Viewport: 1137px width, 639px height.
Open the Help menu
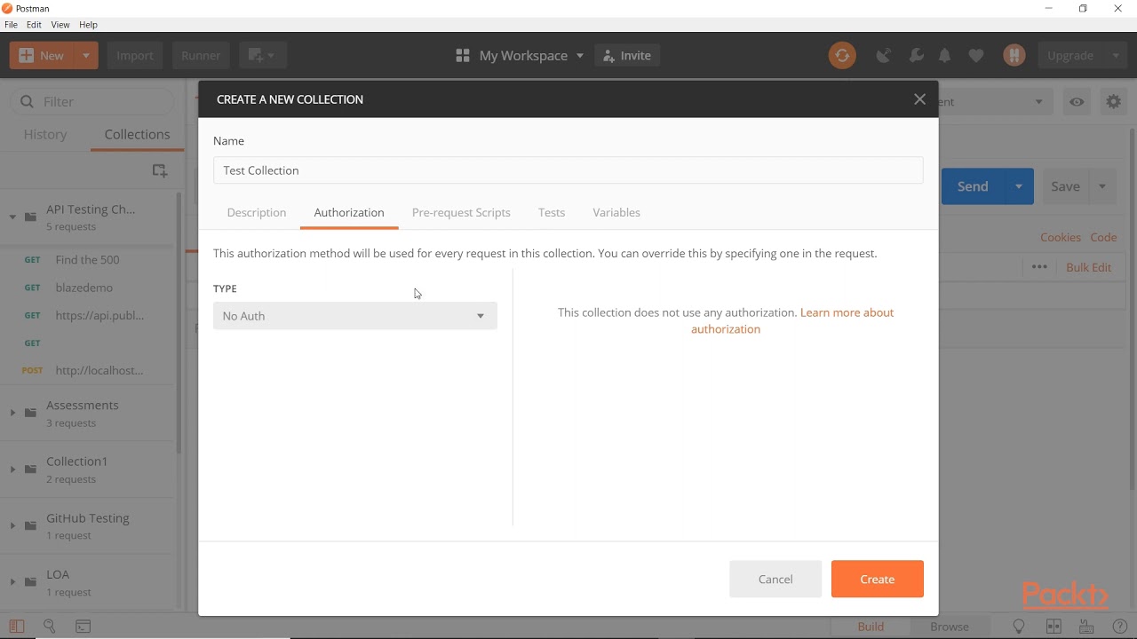point(88,25)
